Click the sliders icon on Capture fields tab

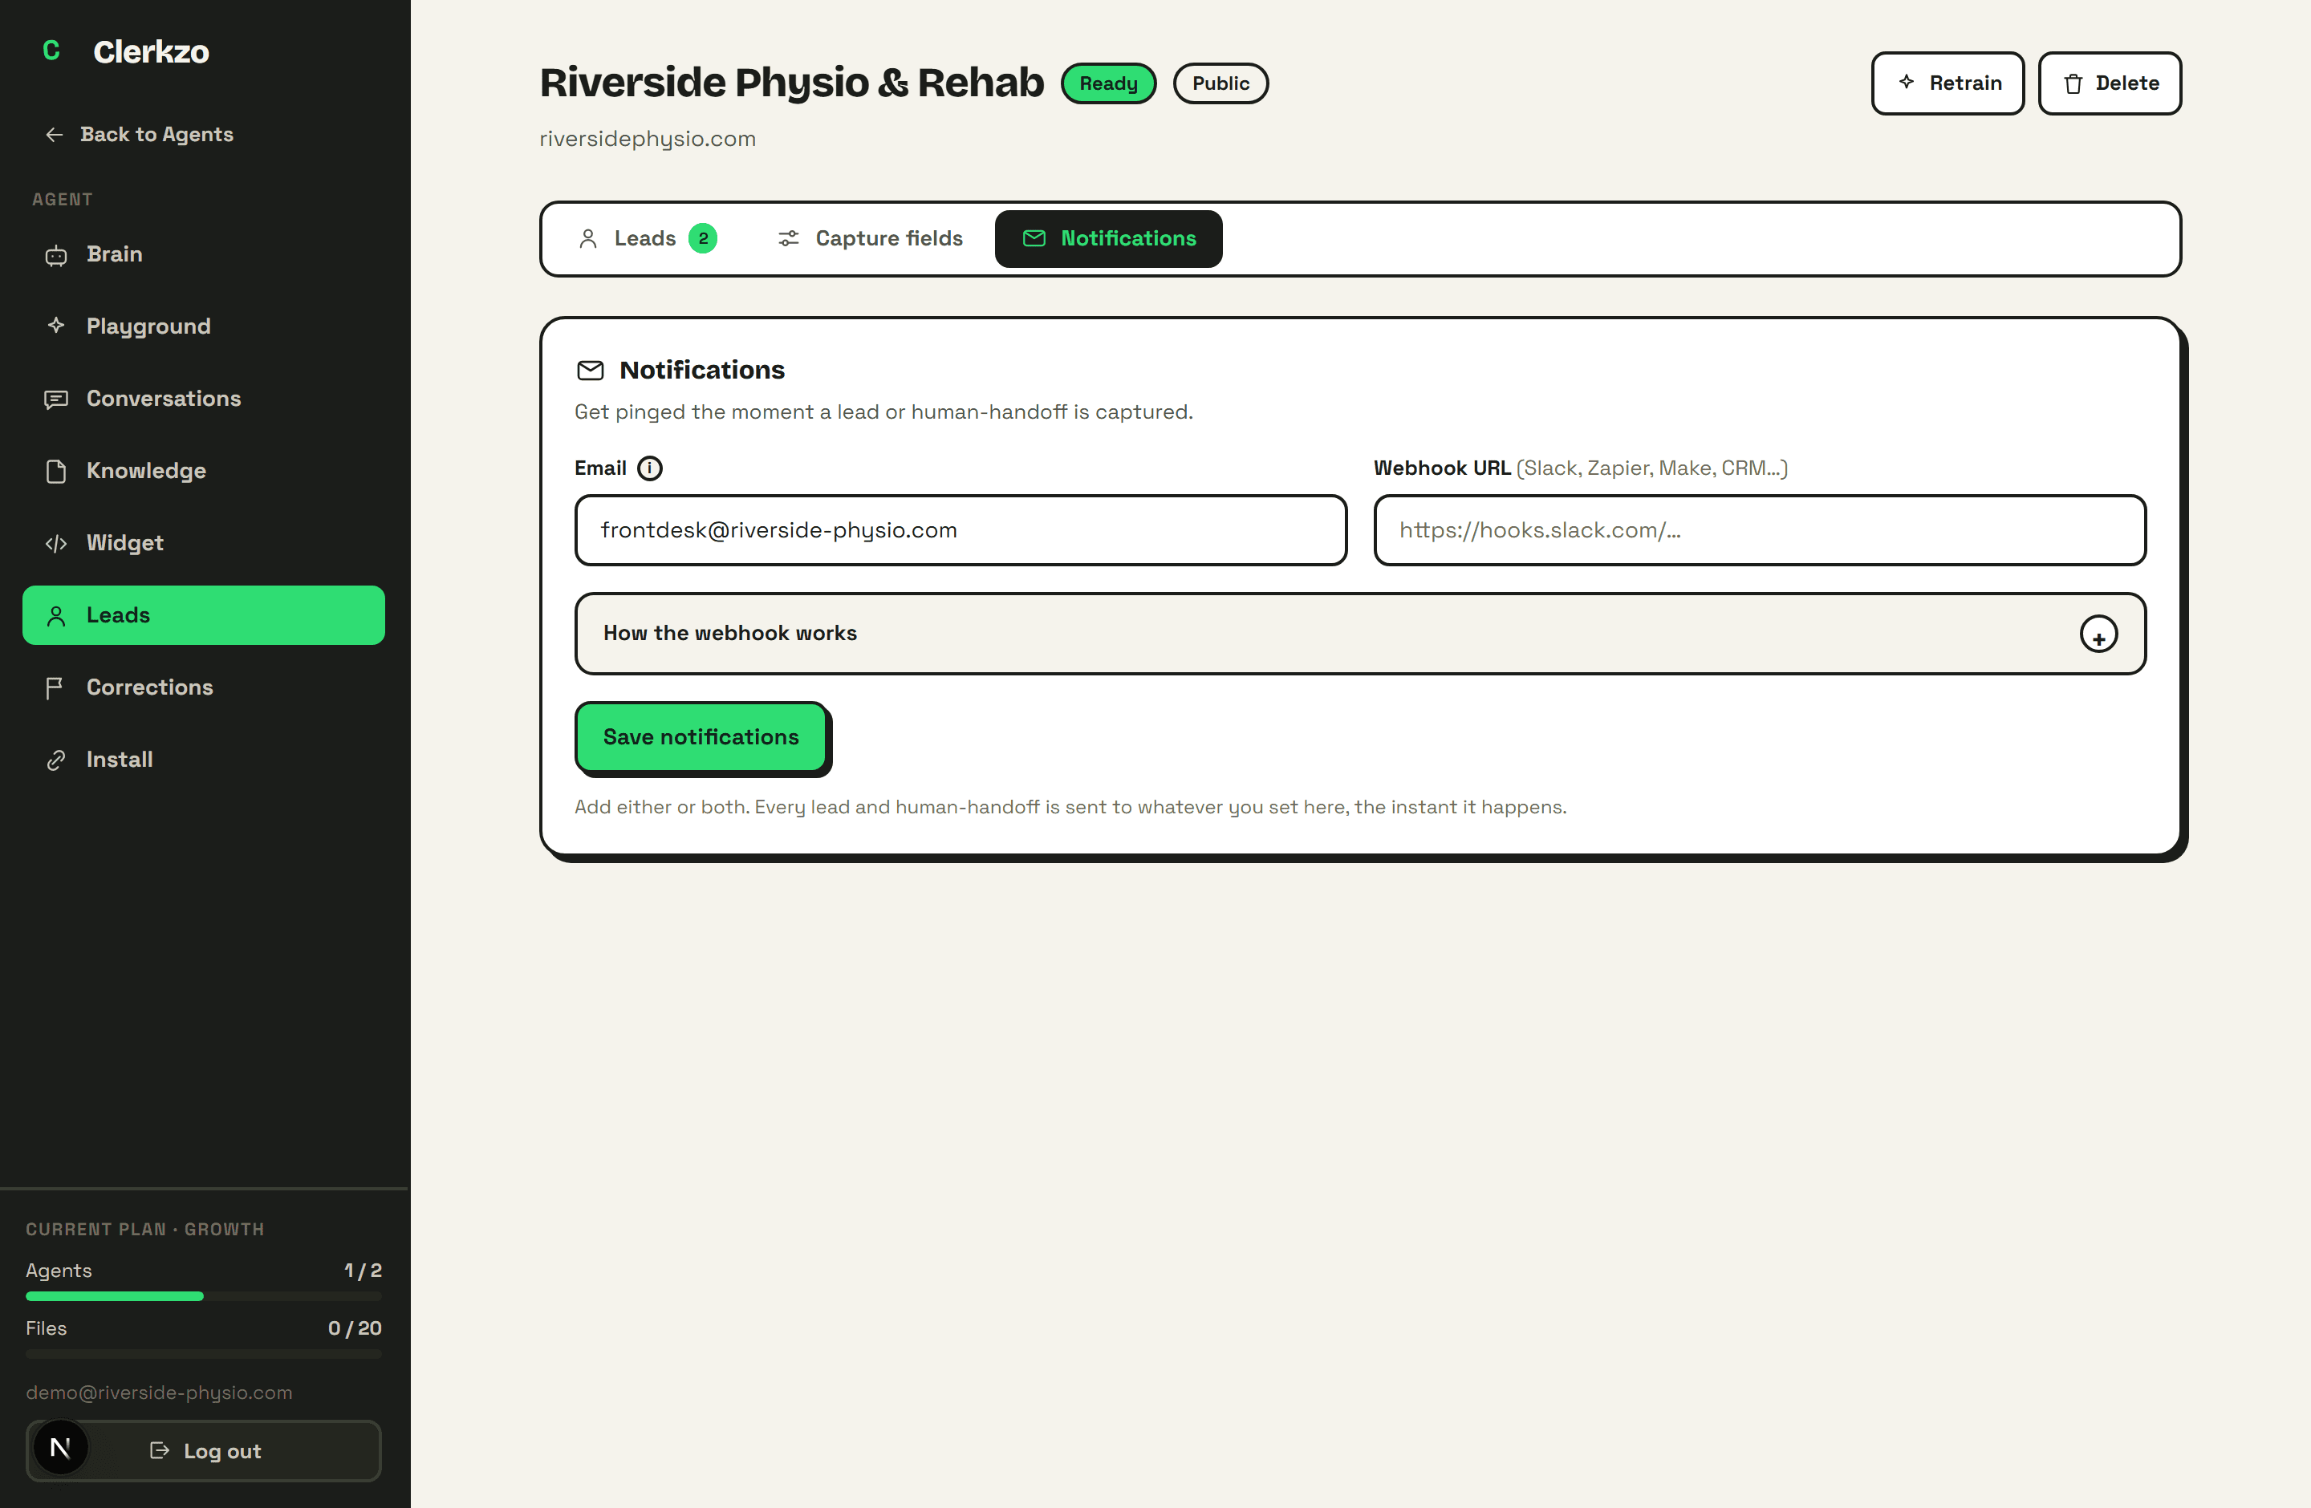point(789,239)
